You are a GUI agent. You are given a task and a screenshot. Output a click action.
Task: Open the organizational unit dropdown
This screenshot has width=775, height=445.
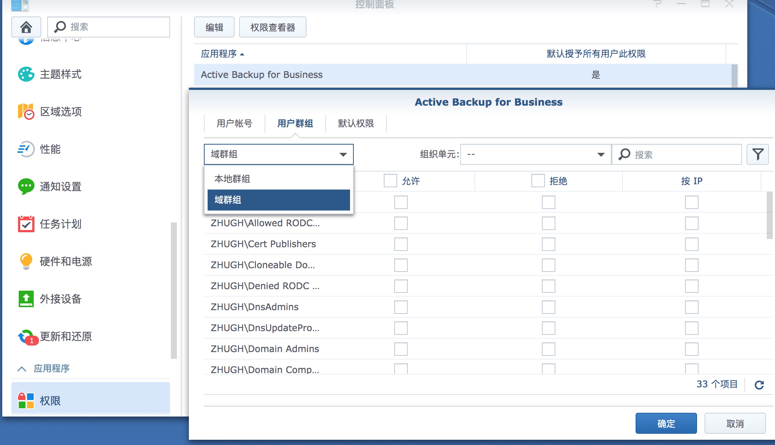pos(536,154)
